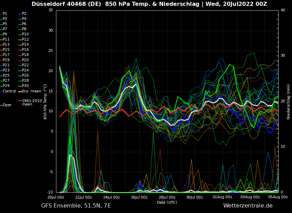Click the 20Jul 00z date tick label
The image size is (292, 213).
(56, 197)
